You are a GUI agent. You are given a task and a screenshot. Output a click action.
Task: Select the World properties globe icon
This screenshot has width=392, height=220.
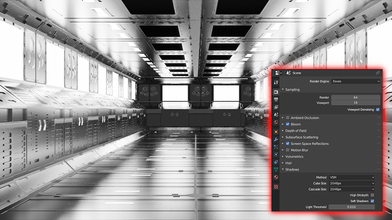[x=276, y=122]
